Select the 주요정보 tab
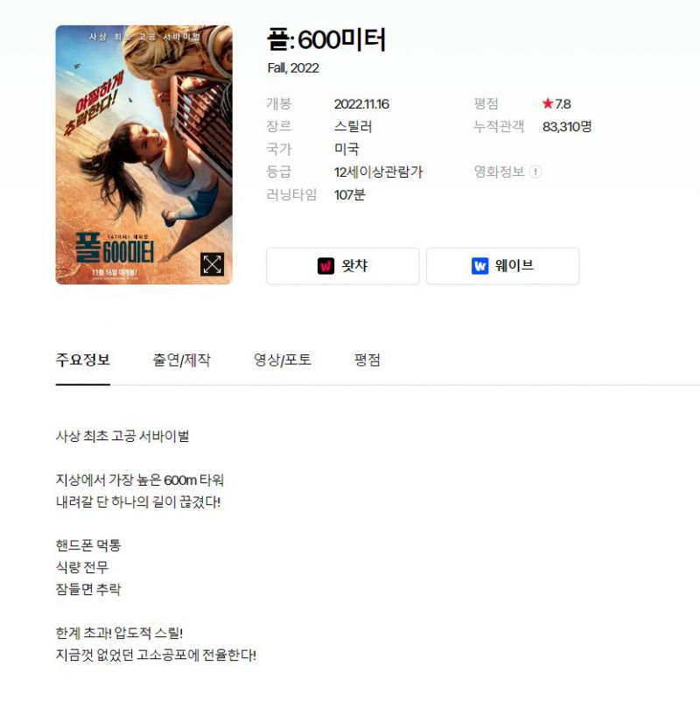Screen dimensions: 700x708 83,360
